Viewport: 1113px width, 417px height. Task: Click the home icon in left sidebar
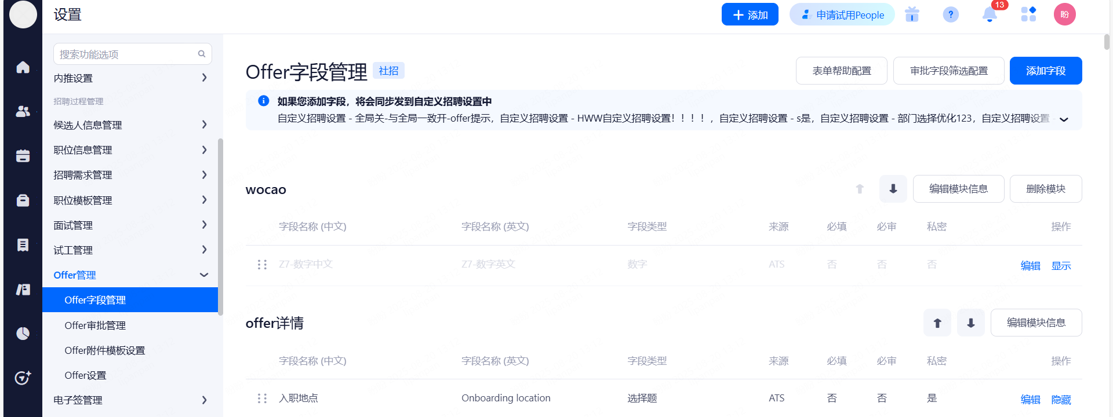pyautogui.click(x=23, y=68)
